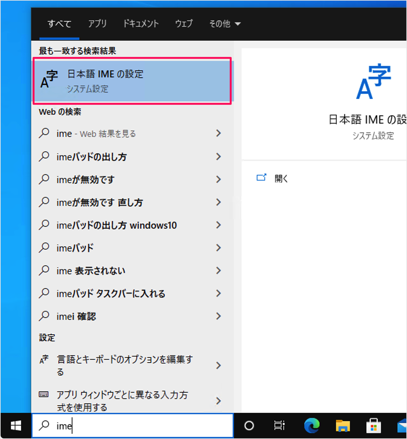Switch to the ドキュメント tab

(141, 24)
